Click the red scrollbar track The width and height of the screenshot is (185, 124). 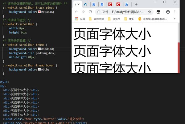tap(179, 58)
